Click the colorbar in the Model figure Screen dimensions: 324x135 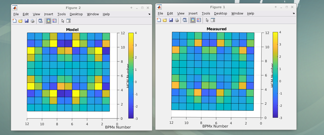tap(131, 75)
